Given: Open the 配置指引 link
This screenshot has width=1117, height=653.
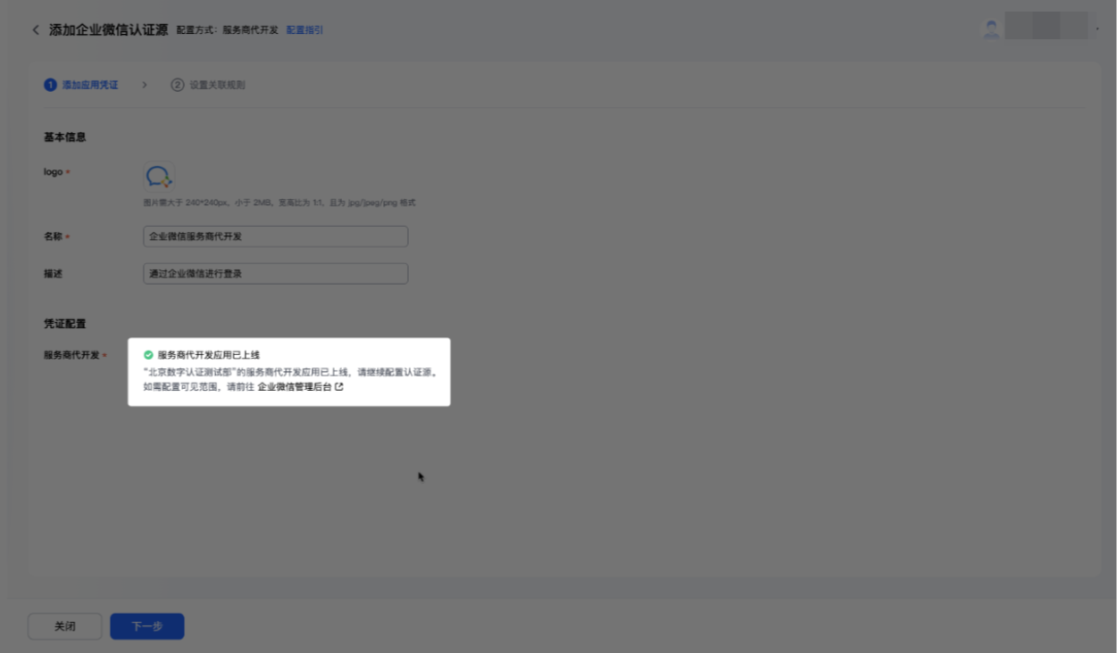Looking at the screenshot, I should click(x=304, y=30).
